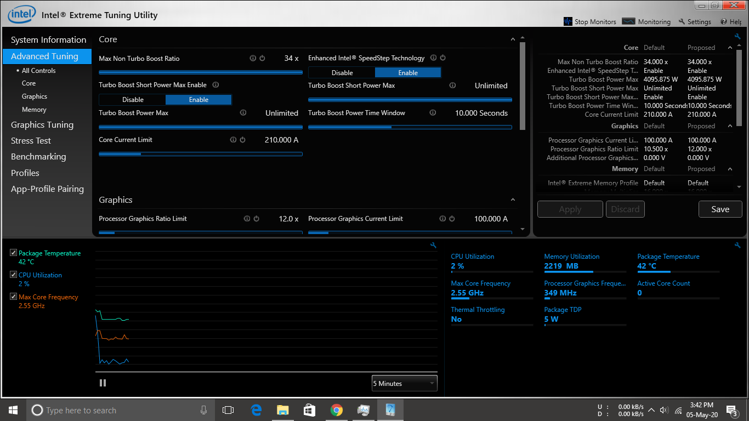
Task: Click the Save button
Action: click(x=720, y=209)
